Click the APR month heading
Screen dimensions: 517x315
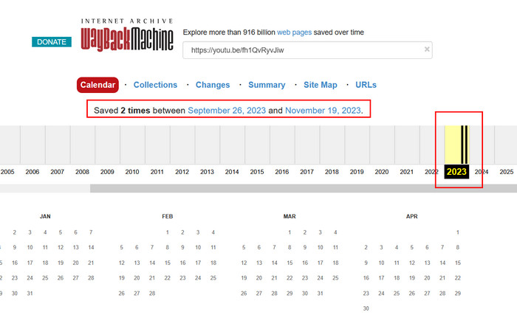[412, 216]
